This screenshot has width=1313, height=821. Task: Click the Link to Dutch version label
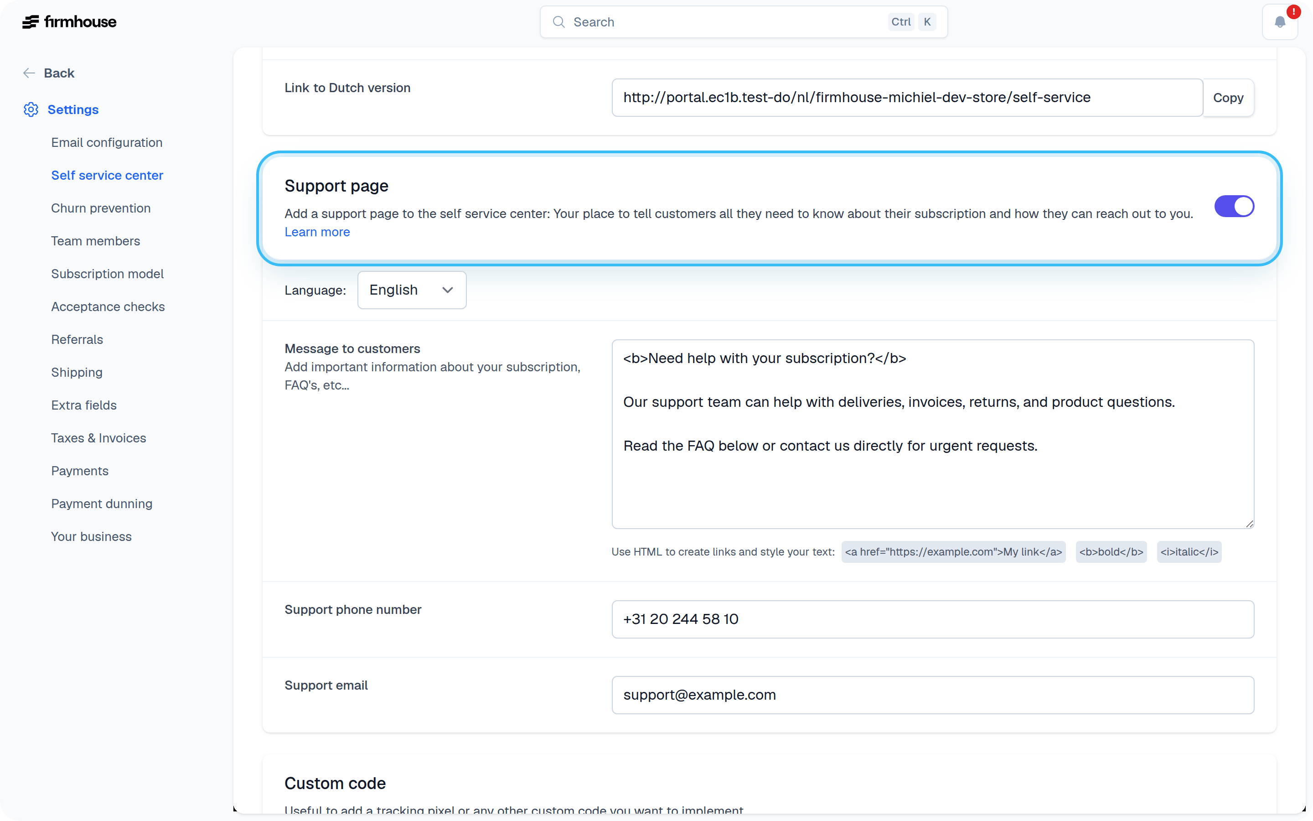pyautogui.click(x=347, y=88)
